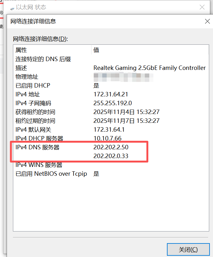Click the 关闭(C) button
213x257 pixels.
pos(188,249)
